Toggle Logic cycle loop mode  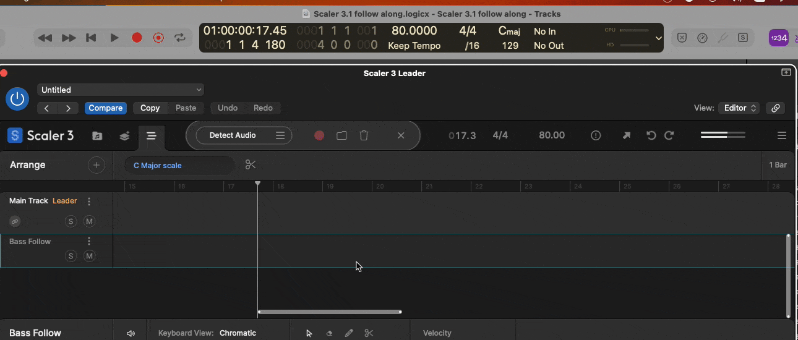pos(180,38)
